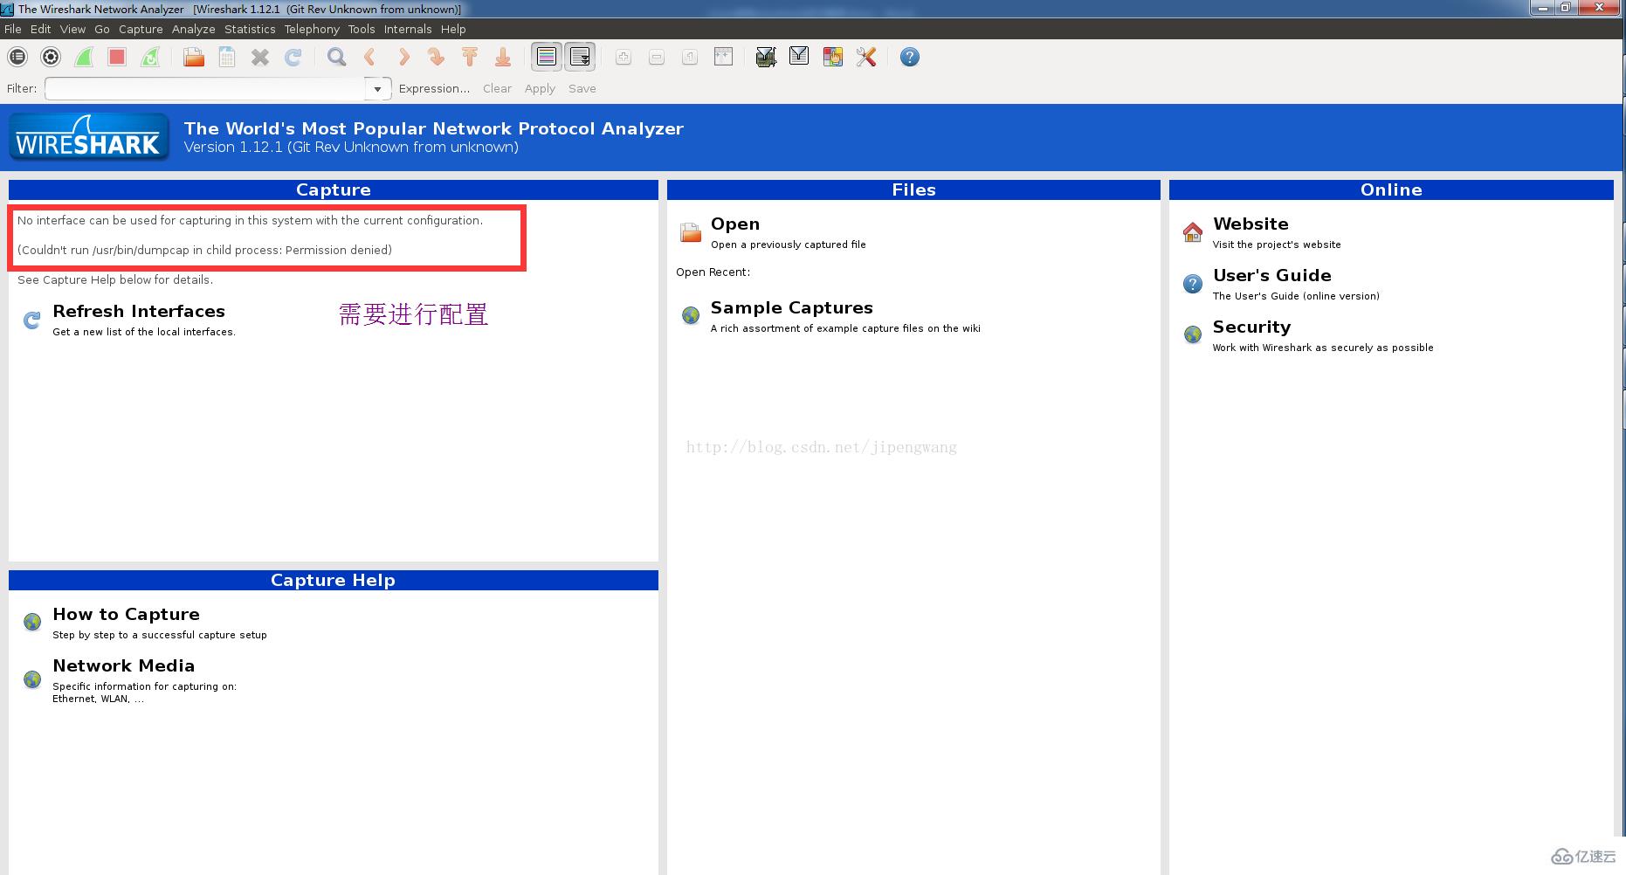Go back in packet history arrow
Viewport: 1626px width, 875px height.
(369, 58)
